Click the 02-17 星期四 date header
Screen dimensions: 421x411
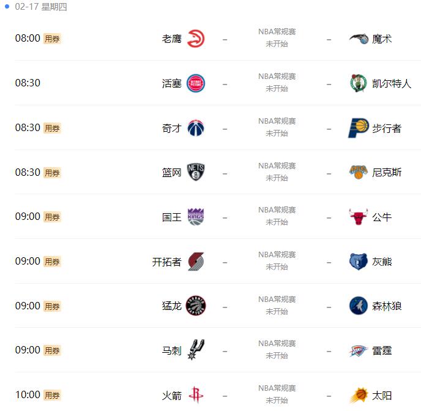[41, 7]
